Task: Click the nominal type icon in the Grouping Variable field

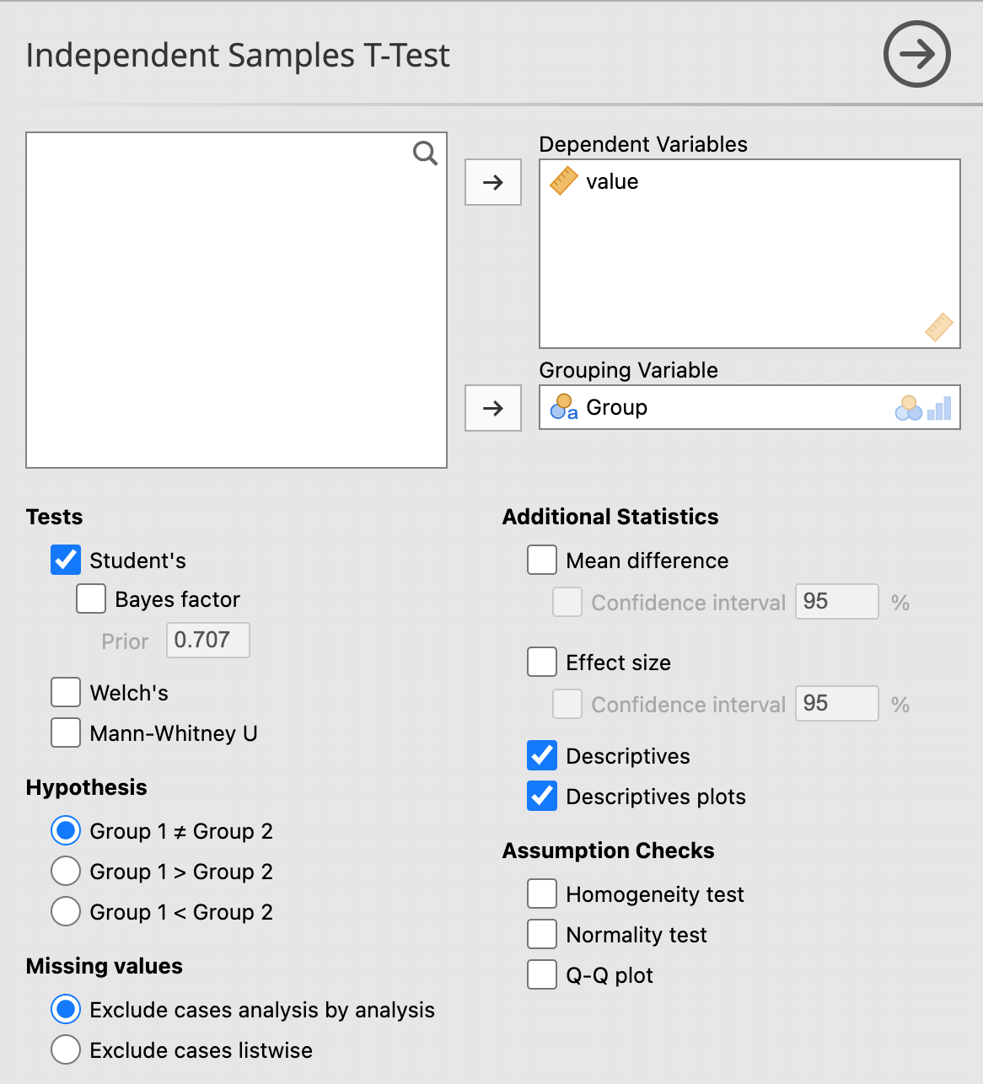Action: click(908, 407)
